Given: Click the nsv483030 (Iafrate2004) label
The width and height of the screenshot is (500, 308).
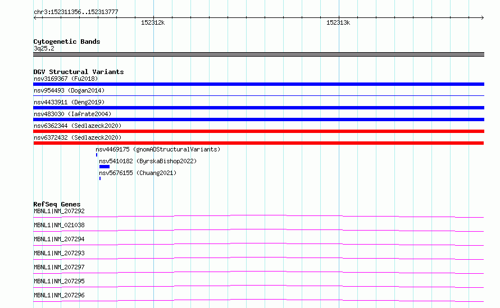Looking at the screenshot, I should coord(72,114).
